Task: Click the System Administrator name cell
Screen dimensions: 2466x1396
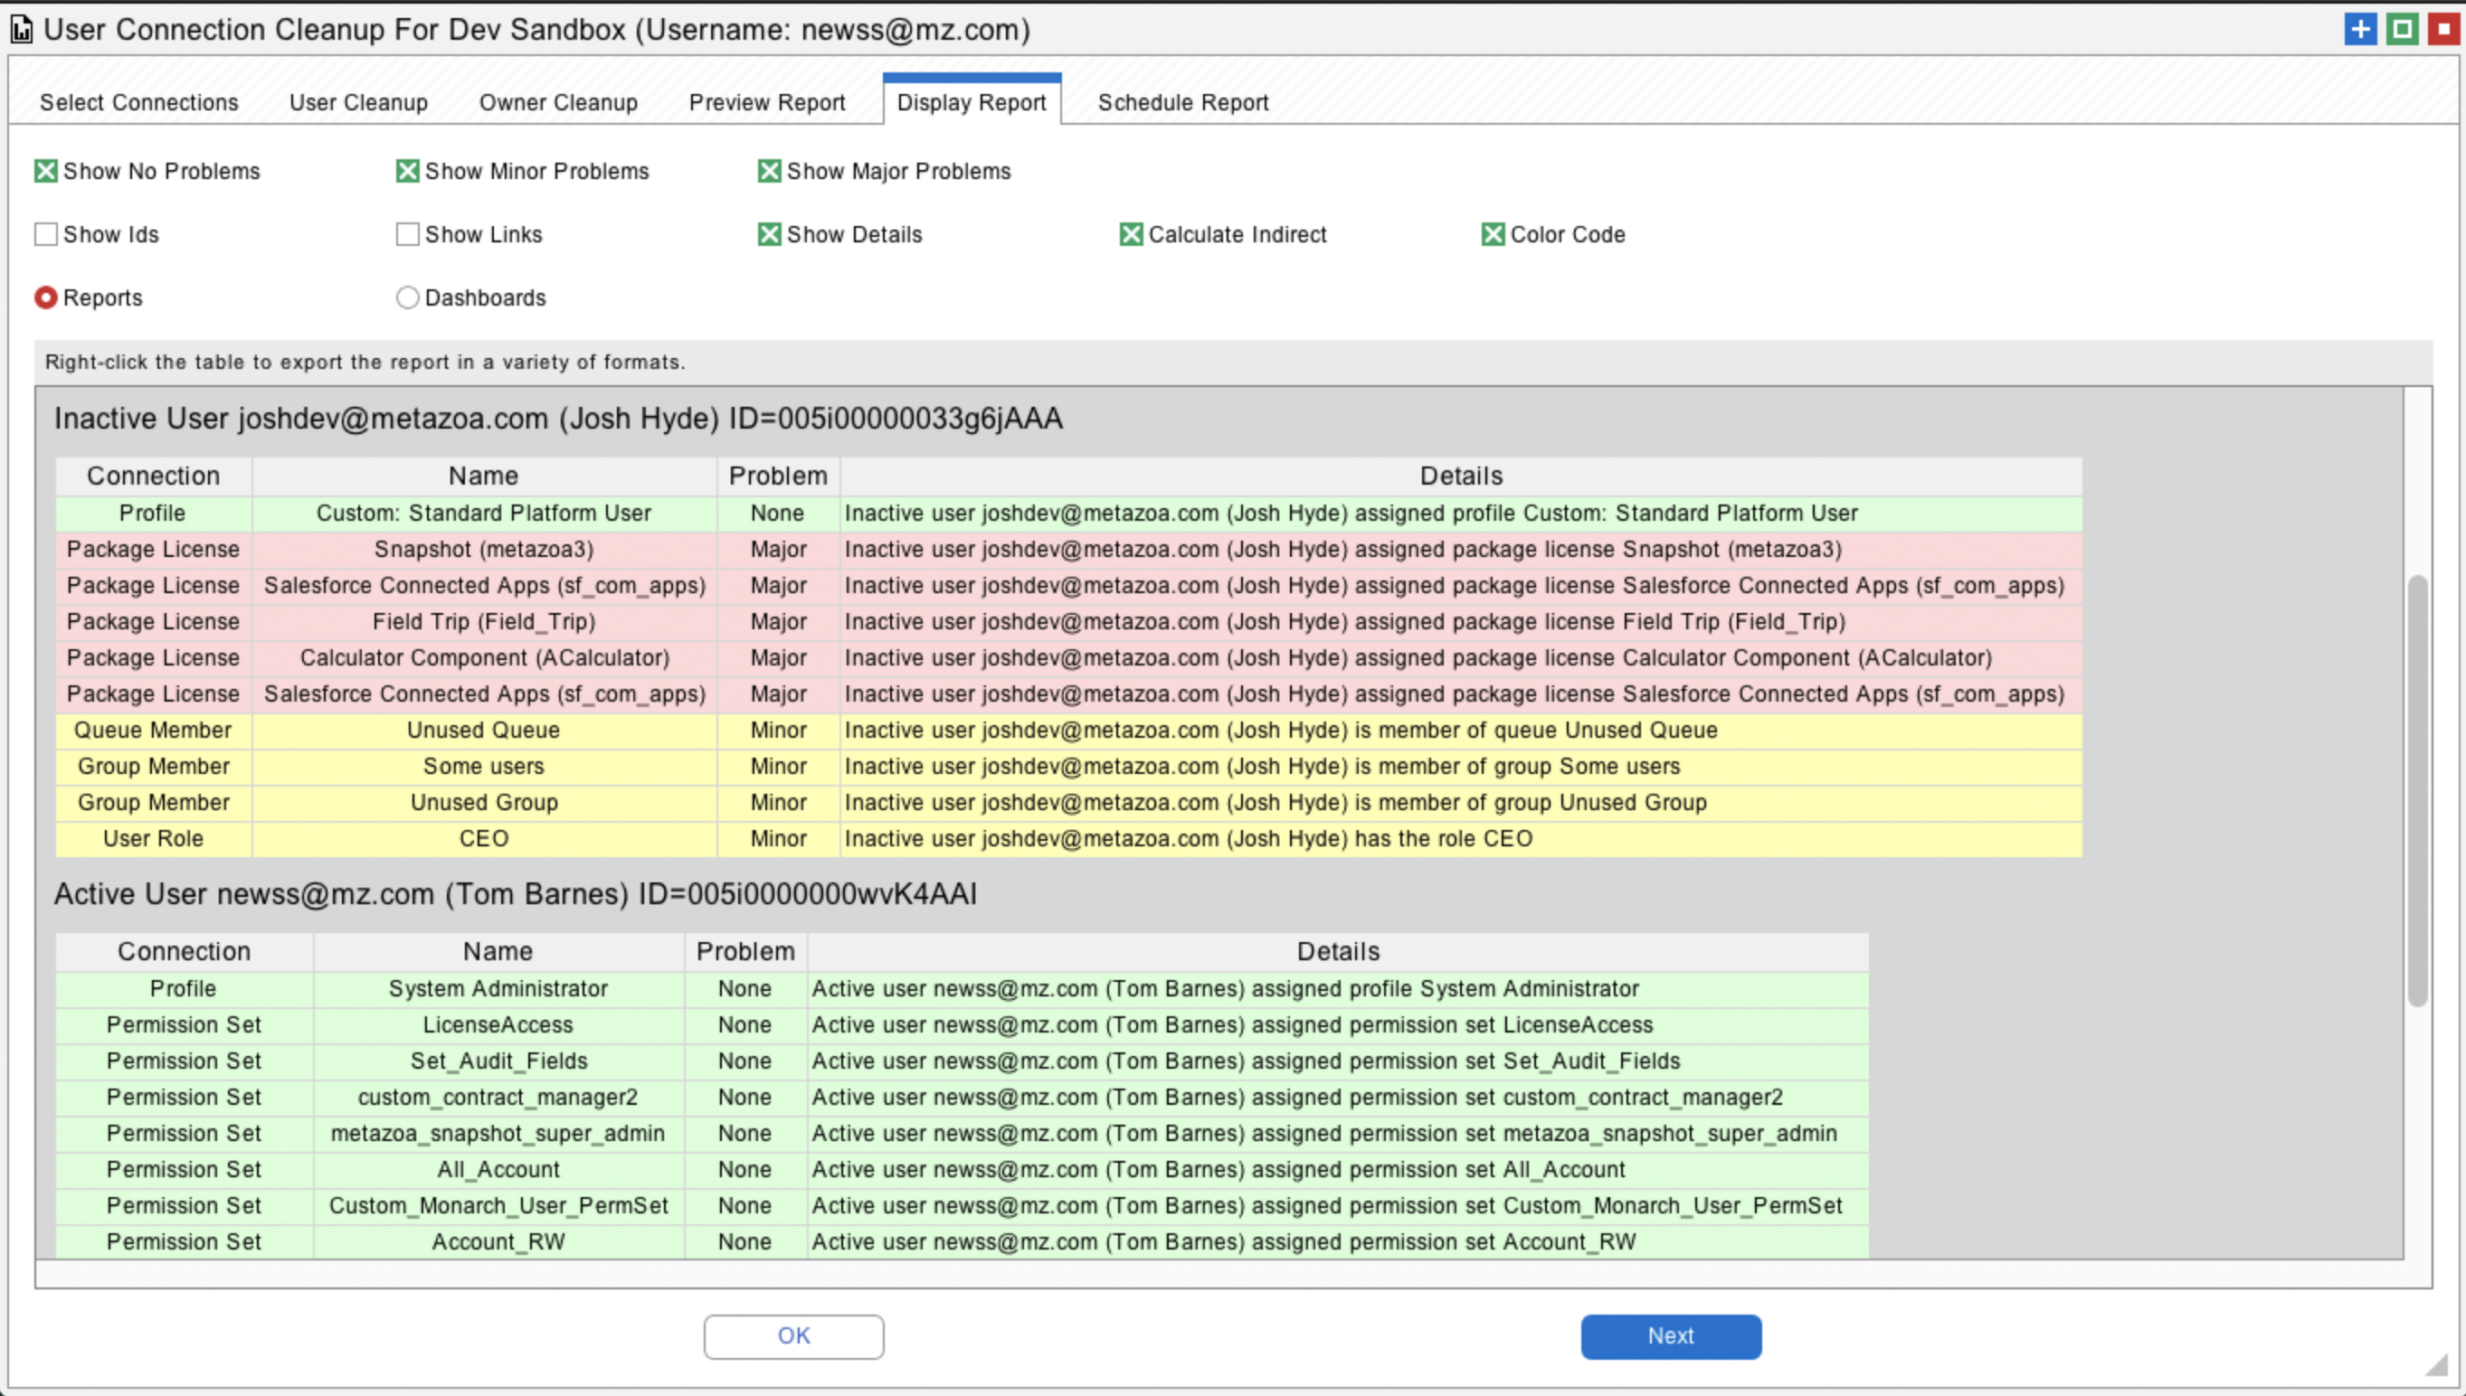Action: click(x=498, y=988)
